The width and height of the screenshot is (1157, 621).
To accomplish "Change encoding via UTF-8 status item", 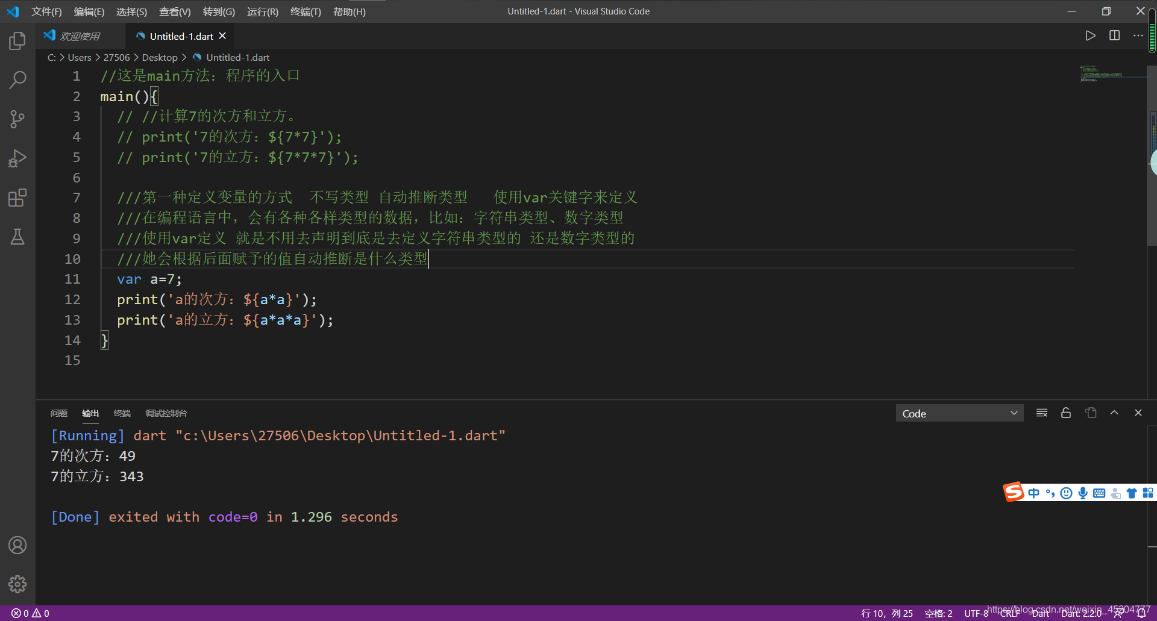I will 976,613.
